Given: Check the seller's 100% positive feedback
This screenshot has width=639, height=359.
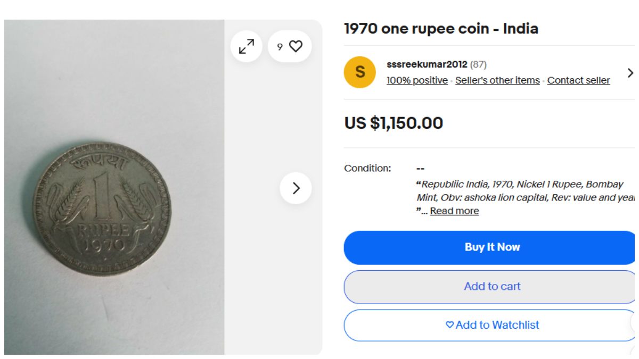Looking at the screenshot, I should [x=417, y=80].
